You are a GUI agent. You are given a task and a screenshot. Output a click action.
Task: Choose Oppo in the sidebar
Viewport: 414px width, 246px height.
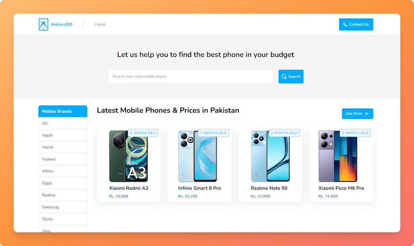click(x=63, y=183)
